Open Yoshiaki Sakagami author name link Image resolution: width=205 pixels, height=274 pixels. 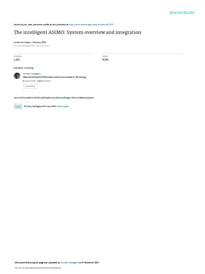point(32,74)
